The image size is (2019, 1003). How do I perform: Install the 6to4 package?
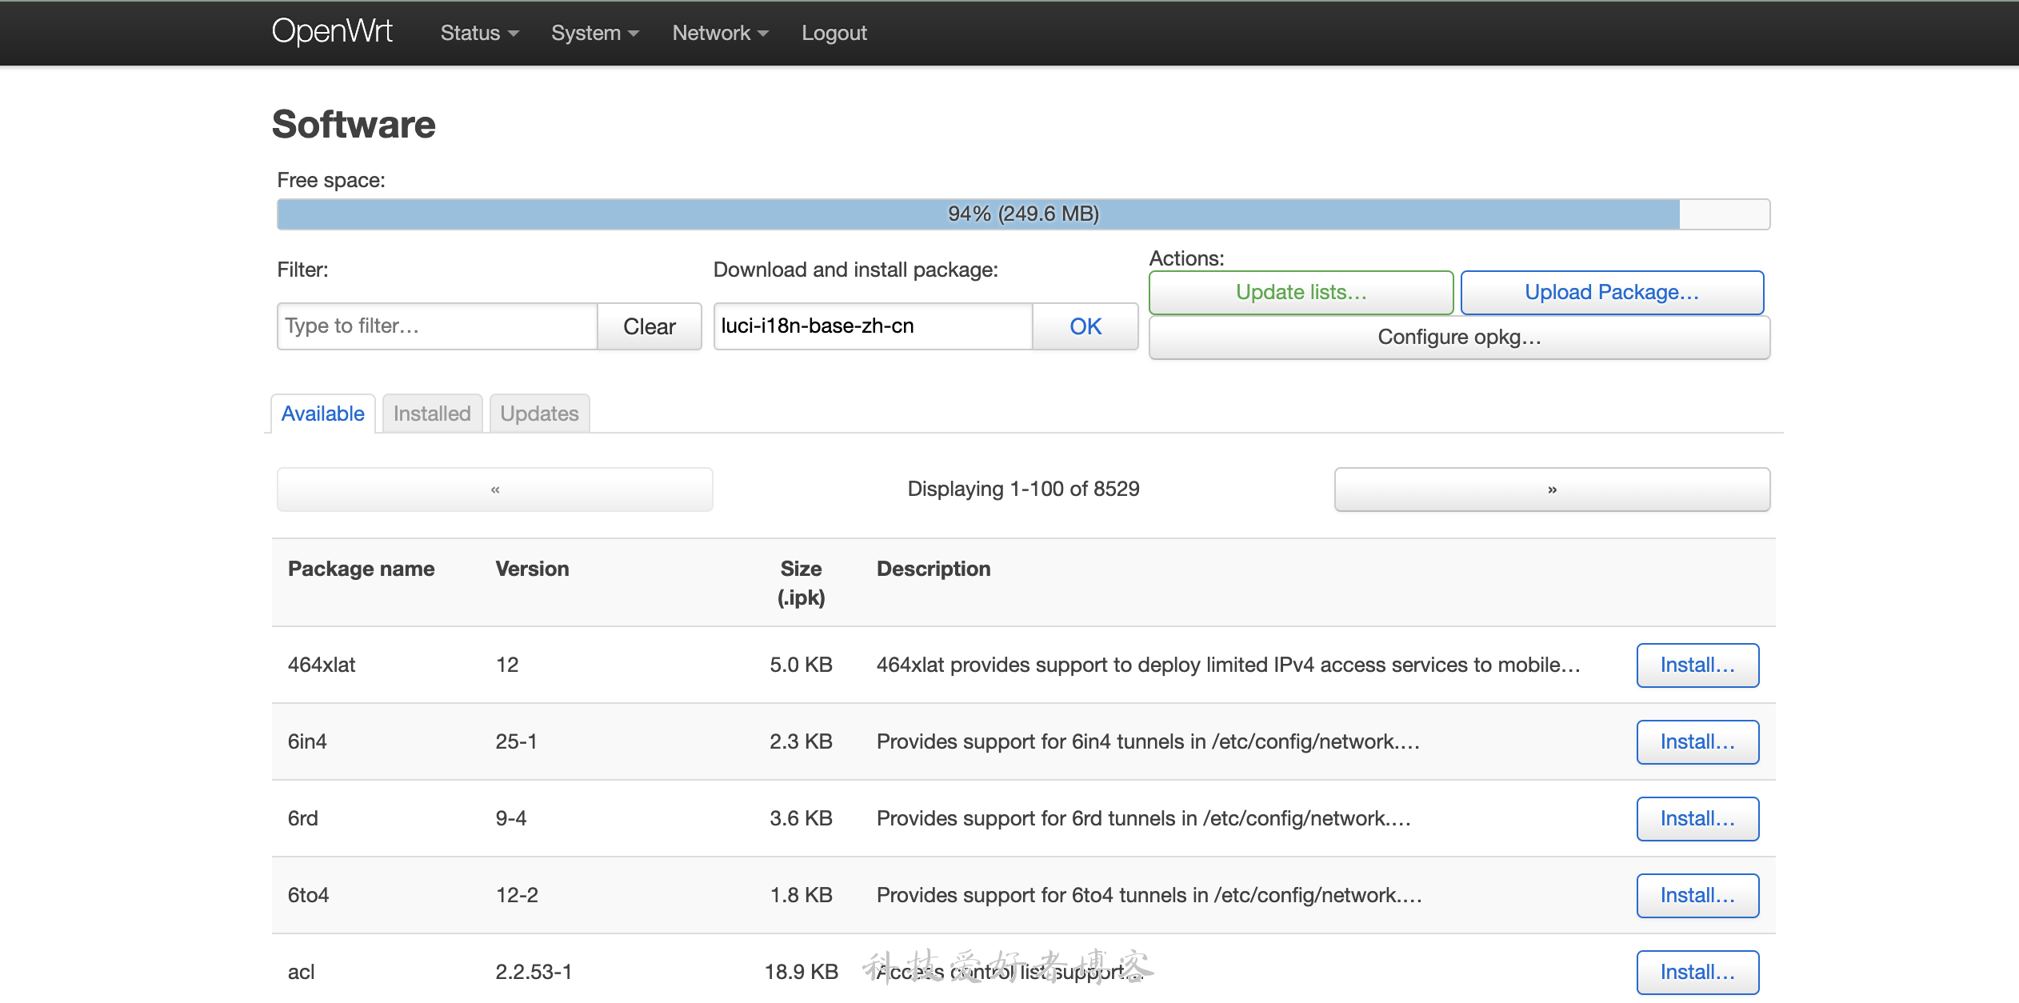1697,896
